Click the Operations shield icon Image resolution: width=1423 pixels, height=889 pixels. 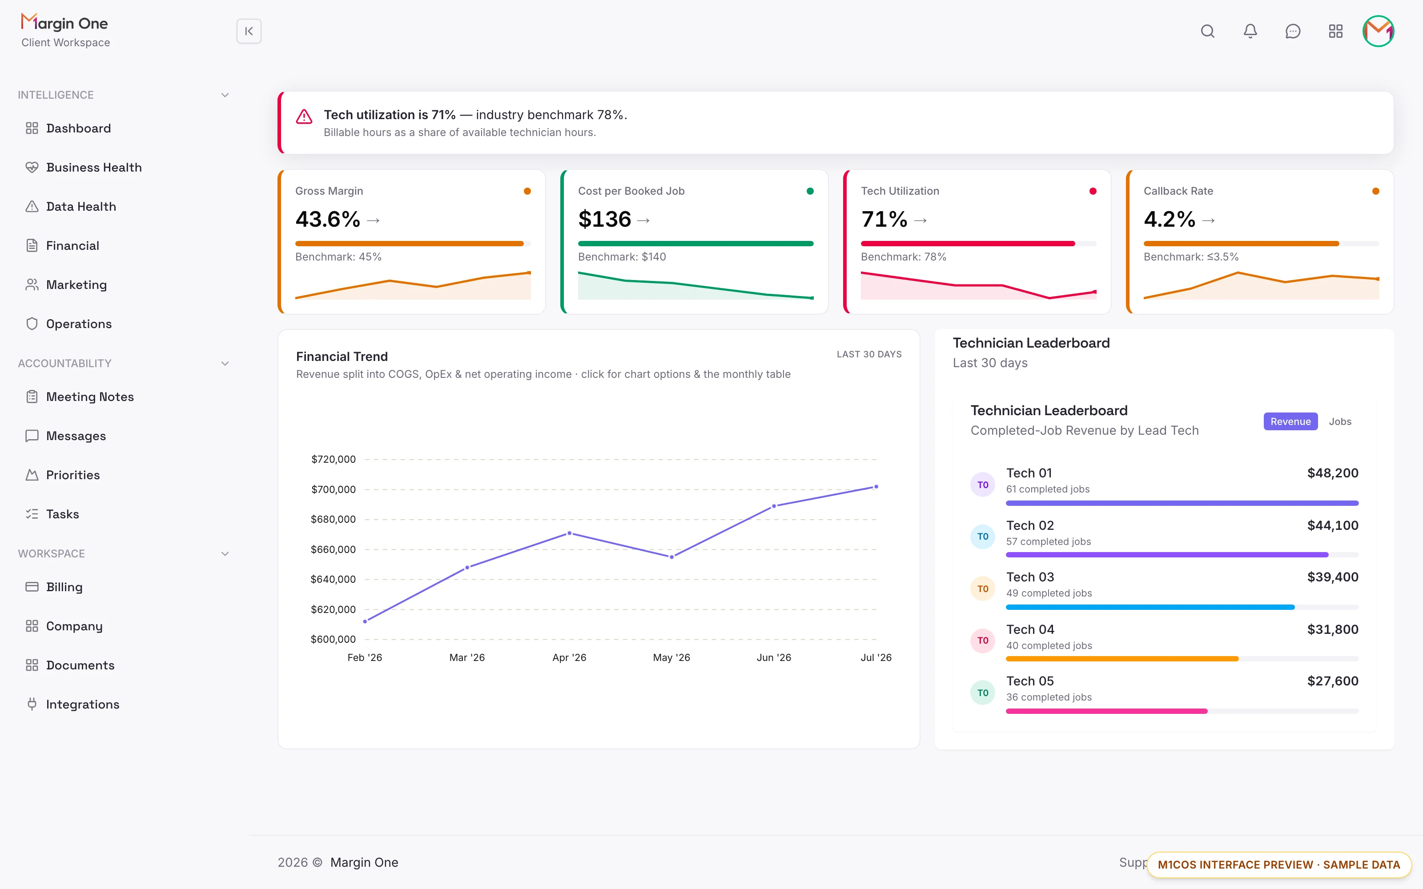[32, 324]
